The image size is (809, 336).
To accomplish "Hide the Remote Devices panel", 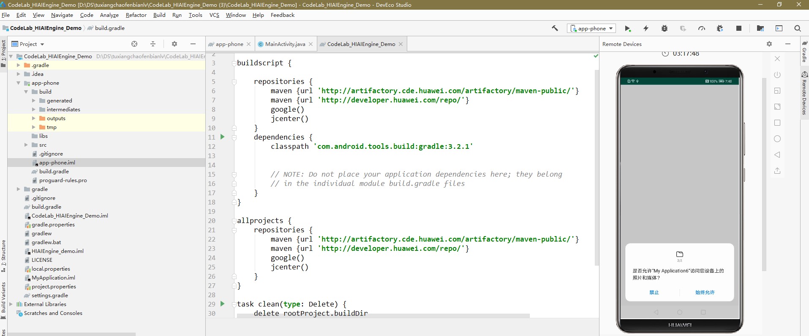I will 788,44.
